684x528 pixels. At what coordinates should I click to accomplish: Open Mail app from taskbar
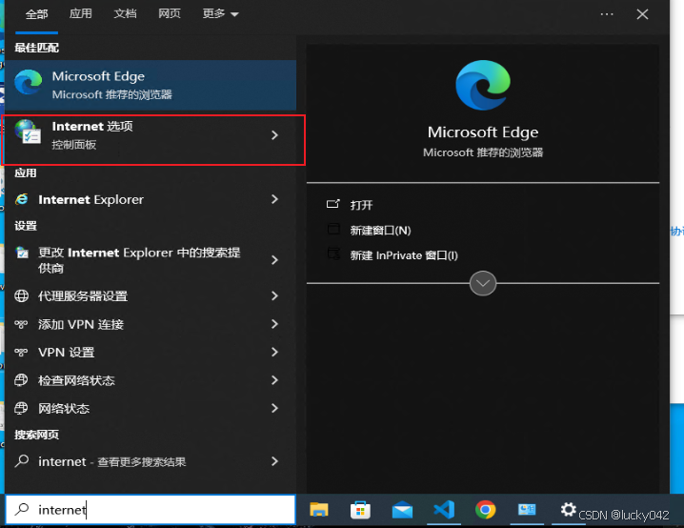coord(402,510)
